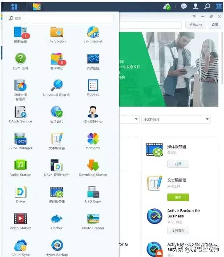The width and height of the screenshot is (224, 257).
Task: Open help question mark in Package Center window
Action: (194, 17)
